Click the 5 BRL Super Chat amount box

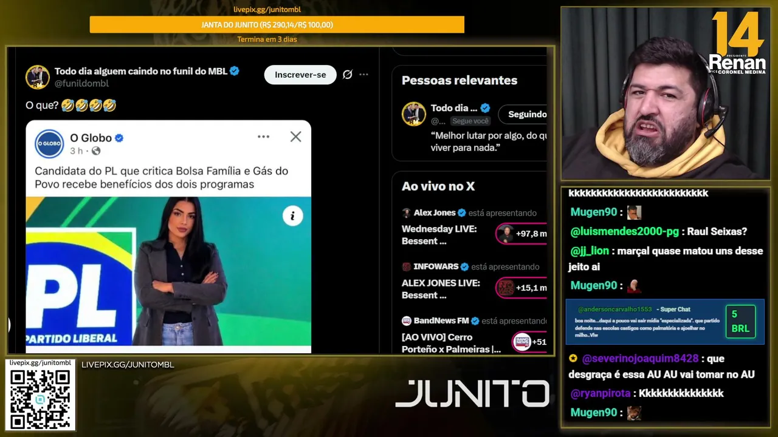click(740, 322)
